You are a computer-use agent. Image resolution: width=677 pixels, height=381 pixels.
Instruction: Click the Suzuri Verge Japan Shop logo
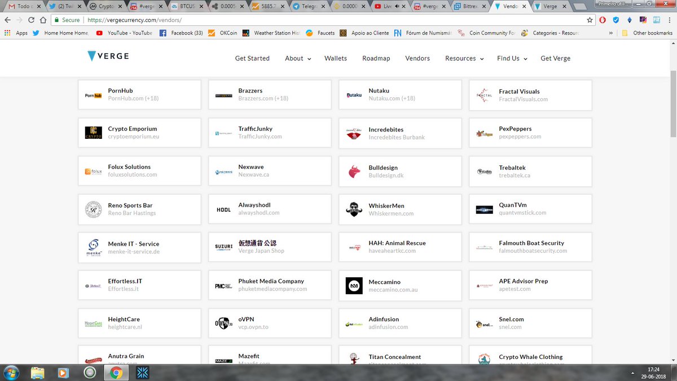223,247
